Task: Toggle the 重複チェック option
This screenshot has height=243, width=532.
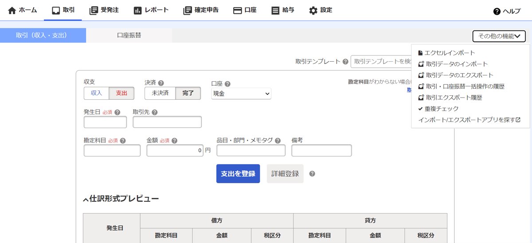Action: click(438, 109)
